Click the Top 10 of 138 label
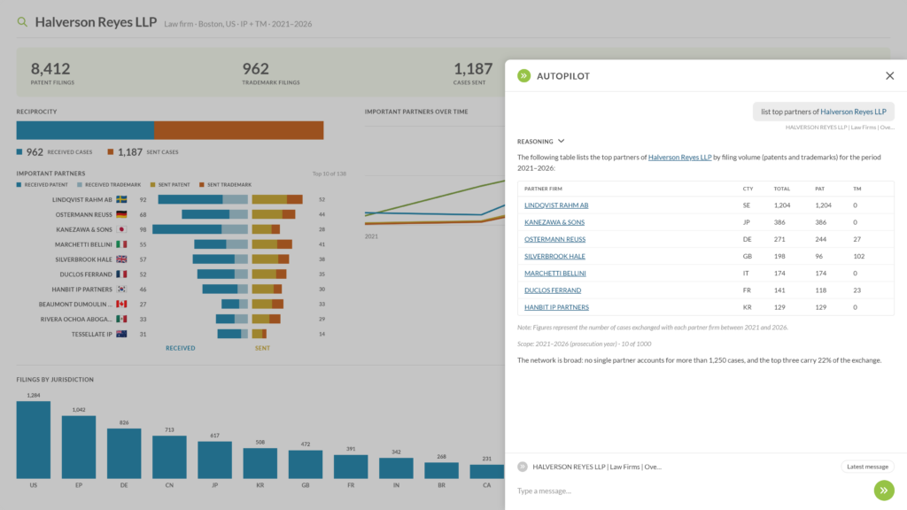The height and width of the screenshot is (510, 907). coord(329,174)
